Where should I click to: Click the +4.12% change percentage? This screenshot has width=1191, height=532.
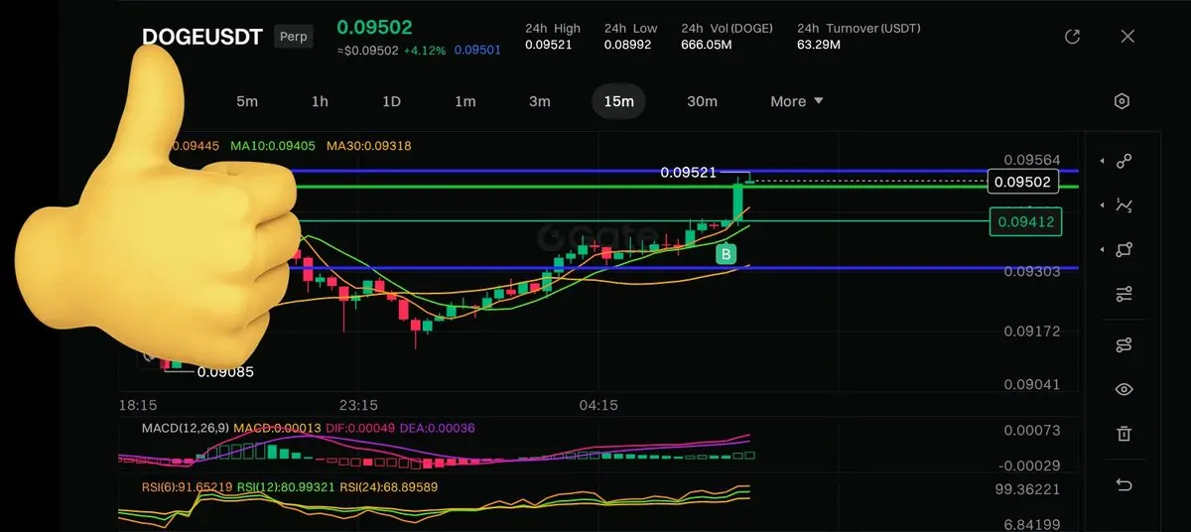point(426,51)
